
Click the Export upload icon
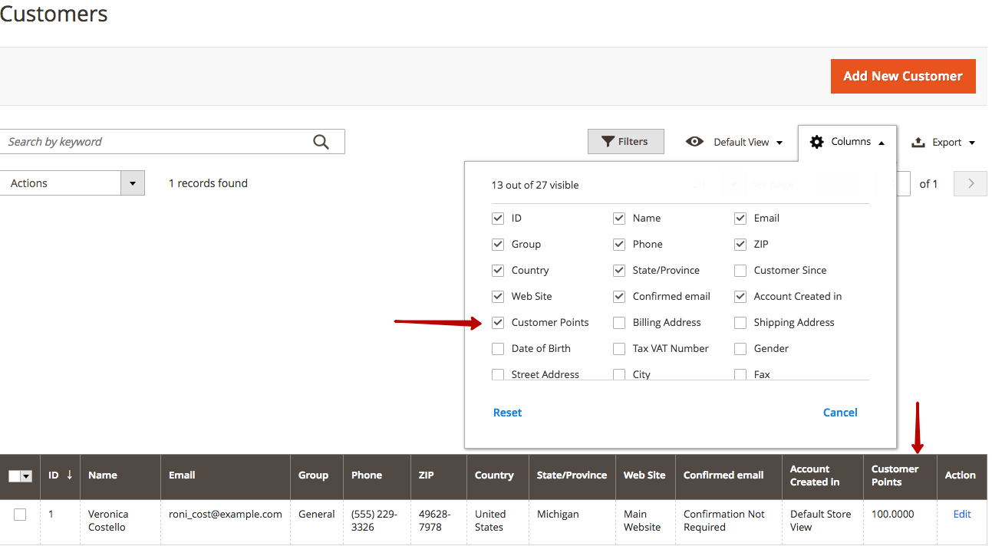(x=918, y=142)
